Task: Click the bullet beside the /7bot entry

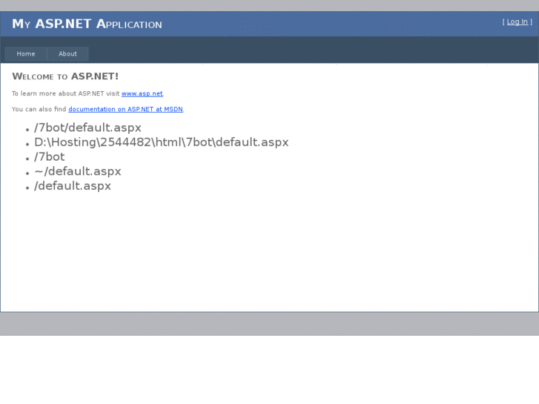Action: click(27, 159)
